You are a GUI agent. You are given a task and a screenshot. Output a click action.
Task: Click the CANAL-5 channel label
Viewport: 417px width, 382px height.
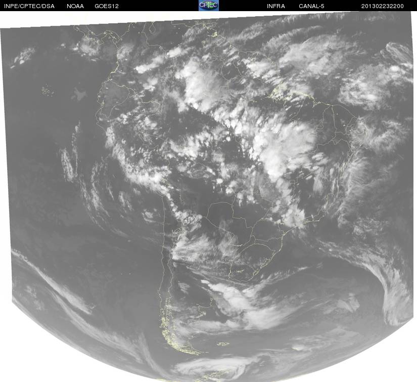coord(311,6)
